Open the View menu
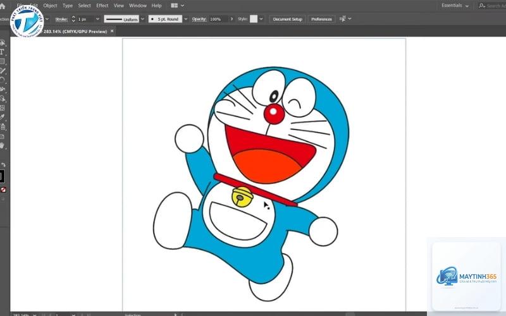Image resolution: width=506 pixels, height=316 pixels. click(x=119, y=6)
